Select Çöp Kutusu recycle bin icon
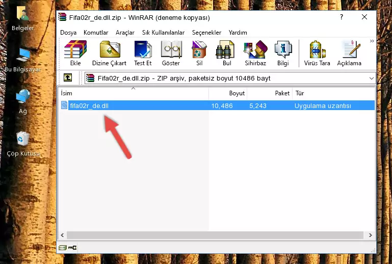This screenshot has width=392, height=264. pos(23,144)
